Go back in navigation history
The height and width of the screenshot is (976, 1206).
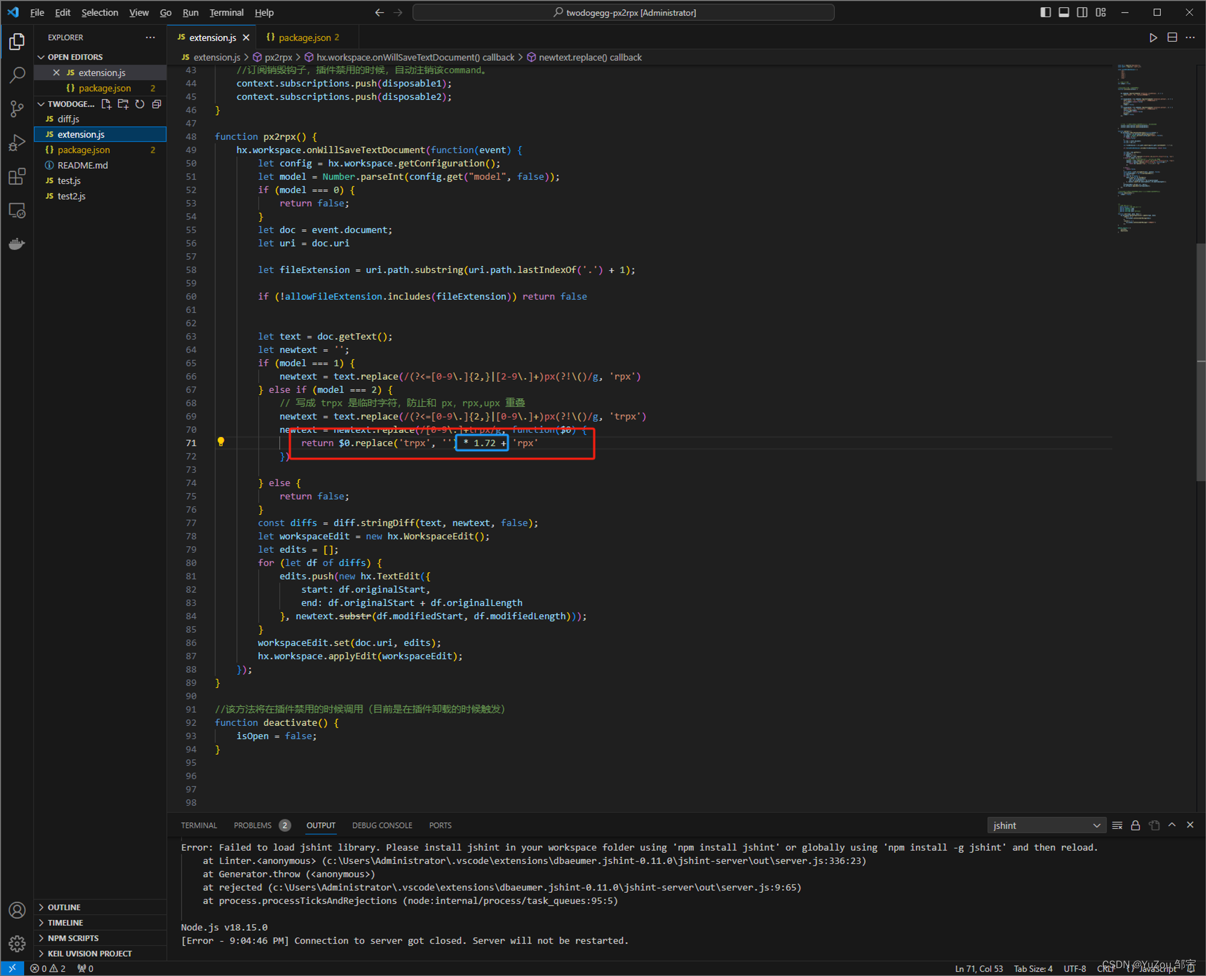(x=379, y=13)
